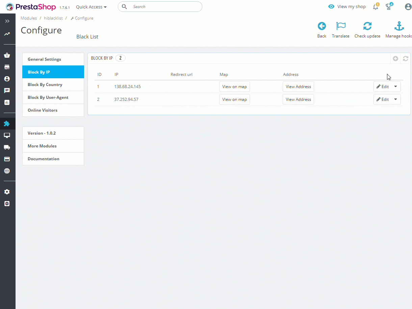The height and width of the screenshot is (309, 412).
Task: Click View Address for 37.252.94.57
Action: (x=298, y=100)
